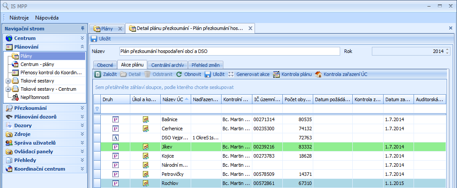The image size is (457, 188).
Task: Click the Přezkoumání magnifier icon
Action: [x=9, y=108]
